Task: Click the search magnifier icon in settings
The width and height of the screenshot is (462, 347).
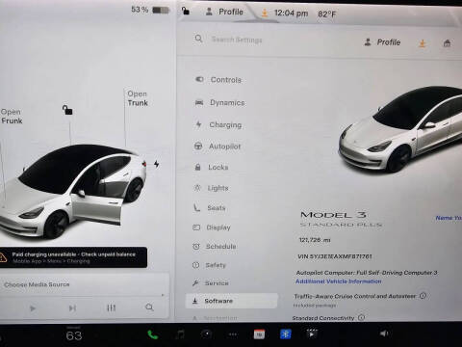Action: tap(198, 39)
